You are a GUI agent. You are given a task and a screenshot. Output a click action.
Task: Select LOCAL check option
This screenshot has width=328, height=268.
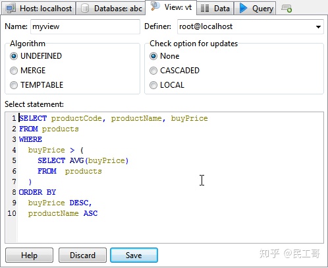point(153,85)
